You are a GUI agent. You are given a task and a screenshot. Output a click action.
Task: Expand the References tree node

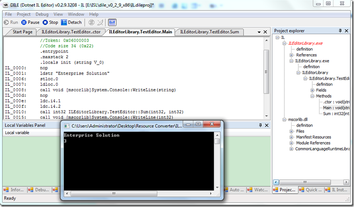tap(291, 55)
